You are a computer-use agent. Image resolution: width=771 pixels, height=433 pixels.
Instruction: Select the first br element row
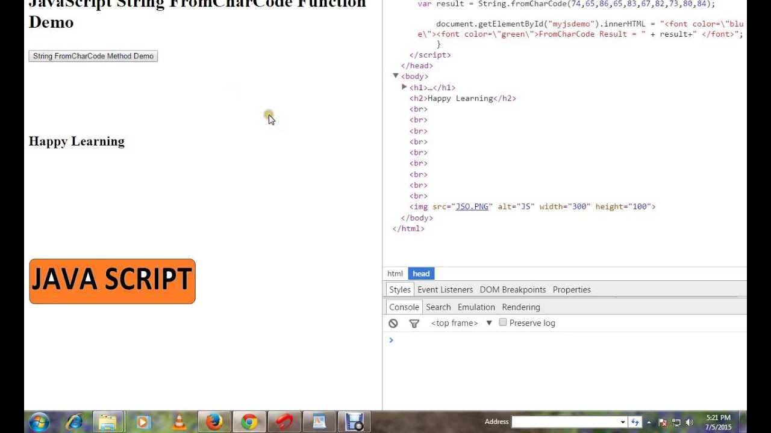[x=419, y=109]
